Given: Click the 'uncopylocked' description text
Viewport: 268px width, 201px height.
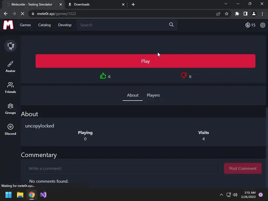Looking at the screenshot, I should tap(40, 126).
